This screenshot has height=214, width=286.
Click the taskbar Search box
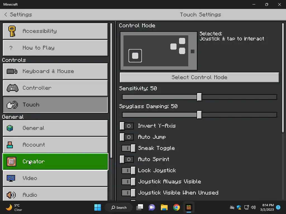pos(119,207)
